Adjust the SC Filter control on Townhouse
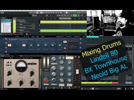The width and height of the screenshot is (134, 100). click(77, 37)
